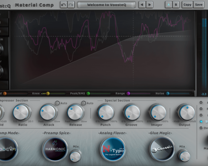Click the output level meter
Image resolution: width=208 pixels, height=166 pixels.
tap(204, 51)
